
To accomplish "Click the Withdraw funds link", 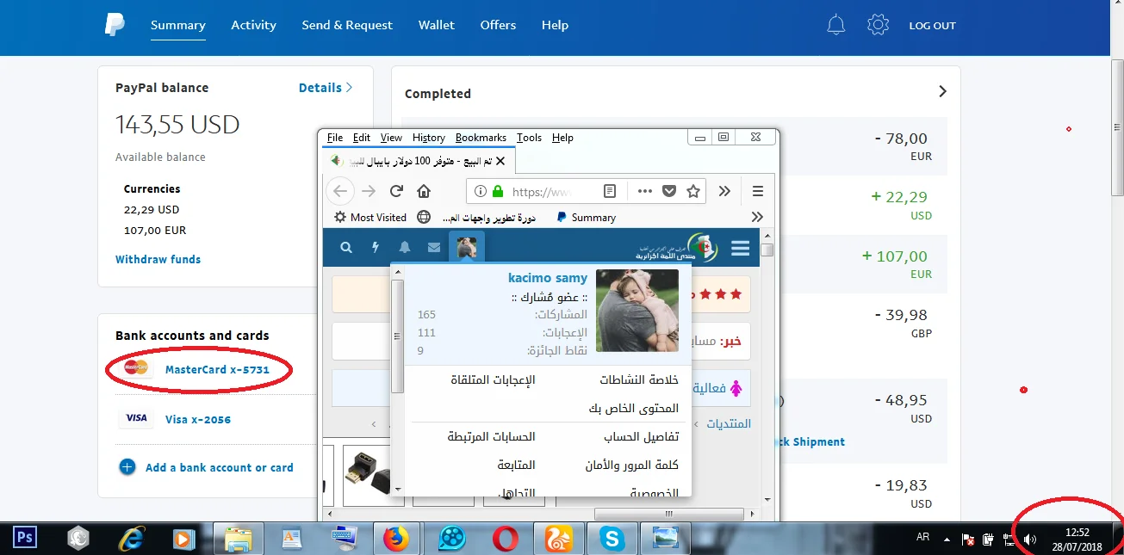I will [x=158, y=259].
